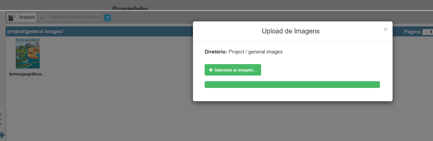Image resolution: width=433 pixels, height=141 pixels.
Task: Click the Página number field
Action: tap(428, 32)
